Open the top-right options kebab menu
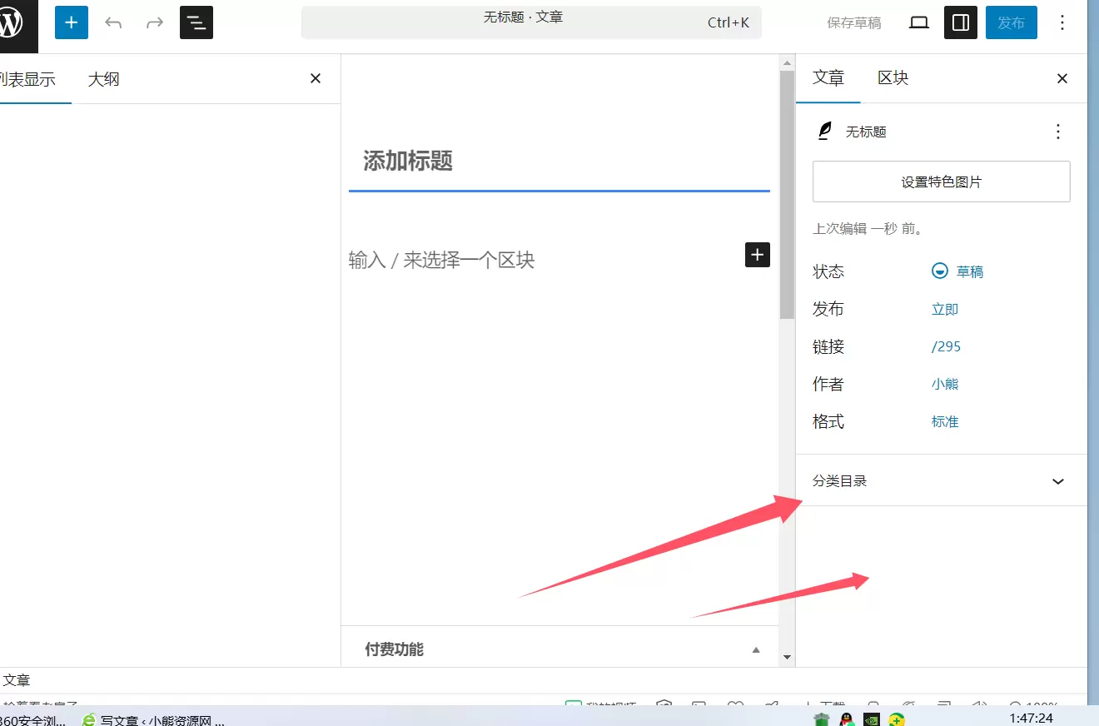 [x=1062, y=22]
